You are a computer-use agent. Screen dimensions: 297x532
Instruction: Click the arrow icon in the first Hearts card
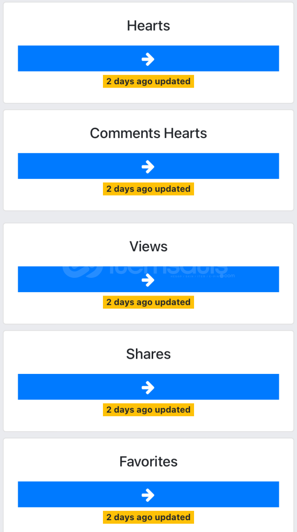[148, 59]
